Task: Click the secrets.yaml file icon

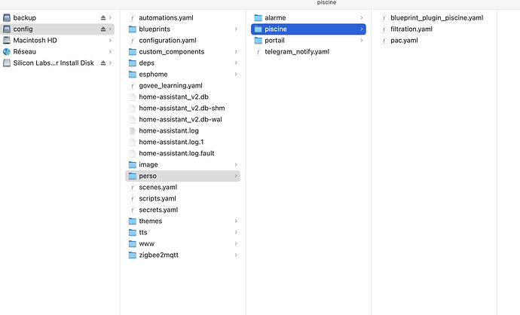Action: (133, 210)
